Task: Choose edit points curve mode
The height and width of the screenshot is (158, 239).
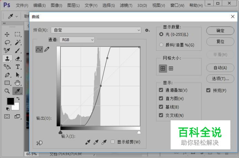Action: pyautogui.click(x=39, y=49)
